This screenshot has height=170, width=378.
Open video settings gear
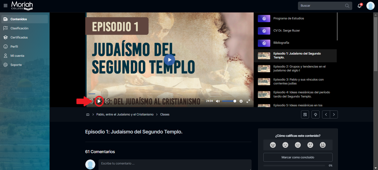(241, 101)
